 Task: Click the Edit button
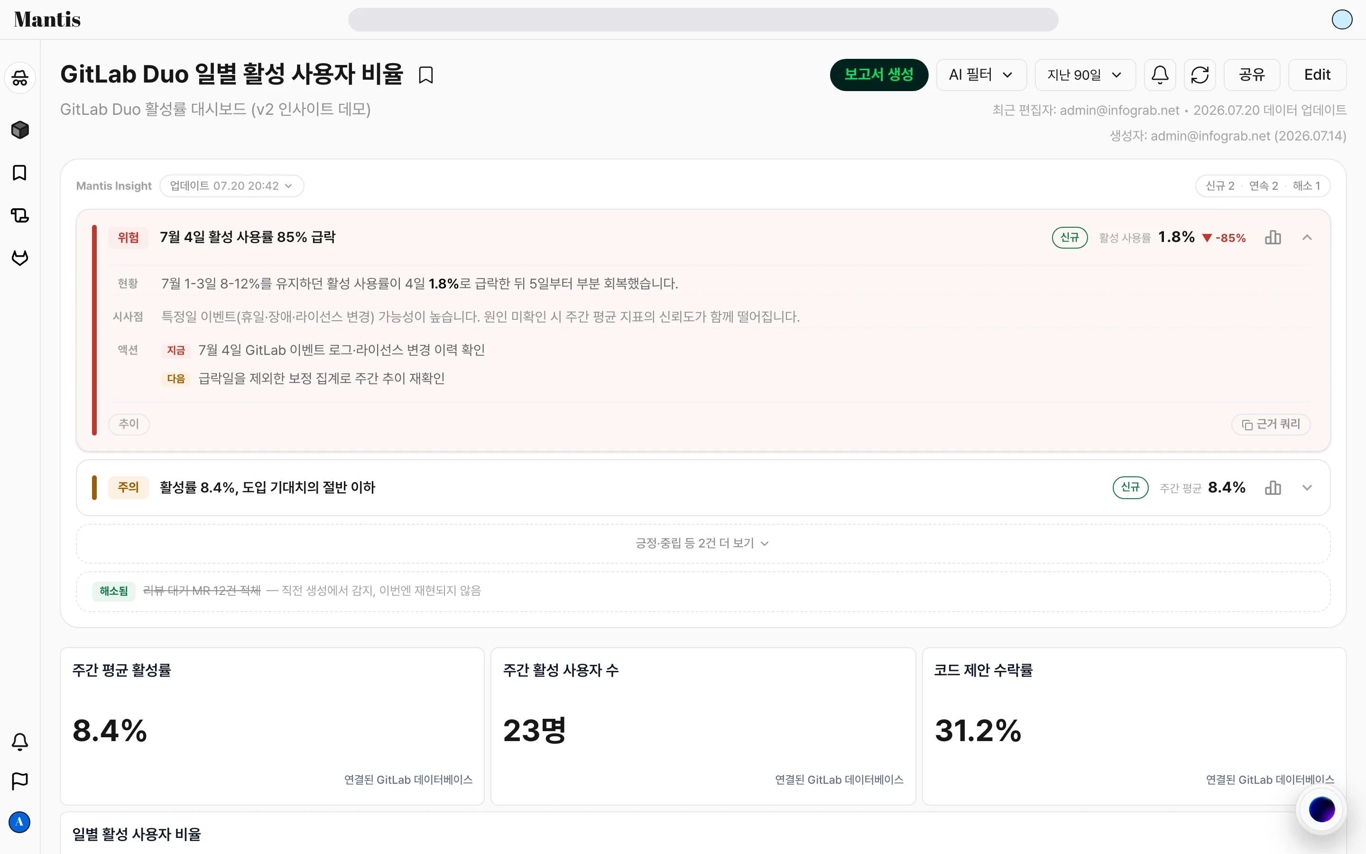1317,74
